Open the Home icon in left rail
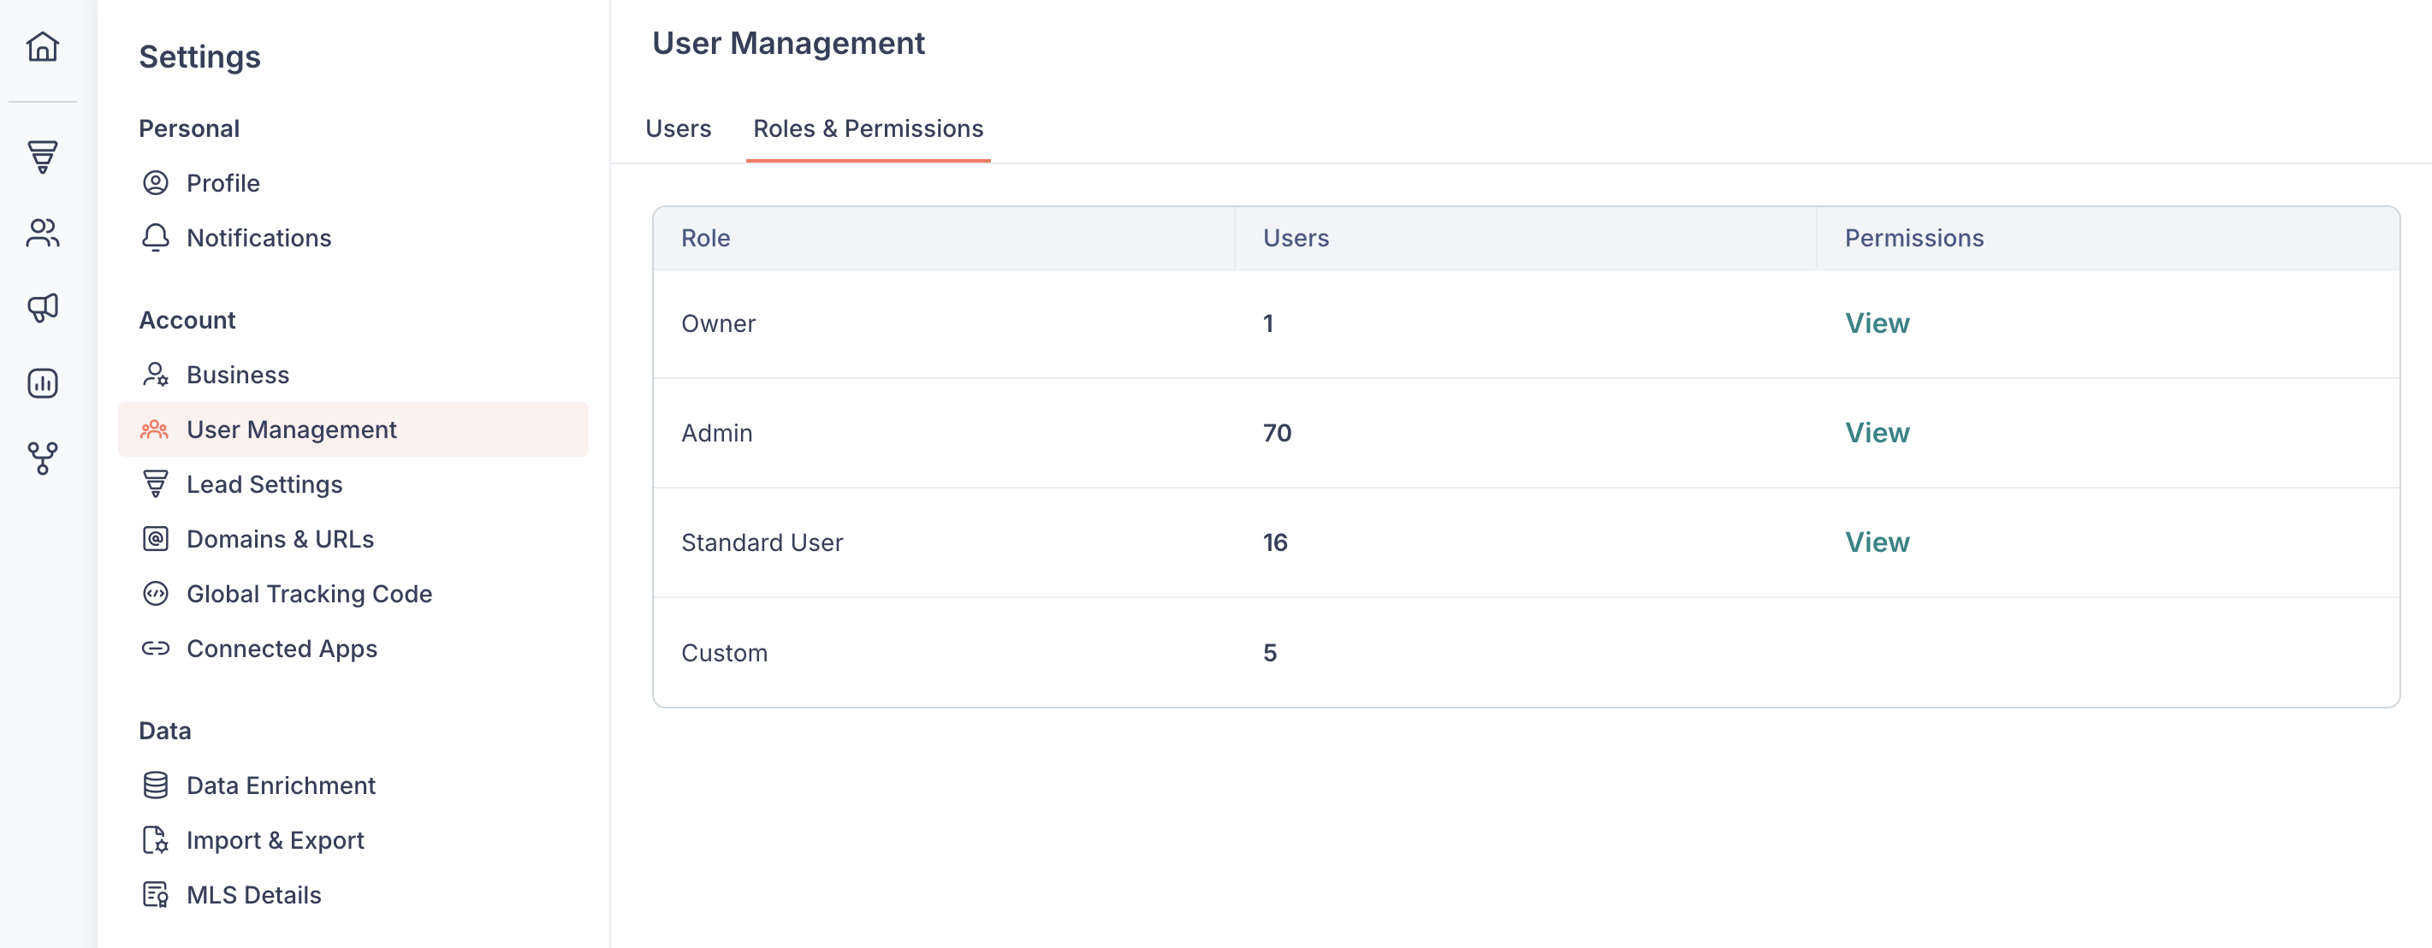The height and width of the screenshot is (948, 2432). pos(43,45)
